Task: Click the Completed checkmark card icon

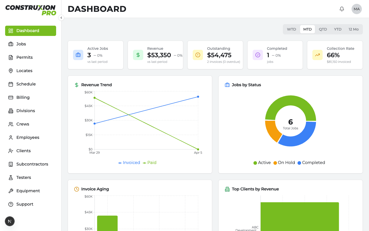Action: tap(258, 55)
